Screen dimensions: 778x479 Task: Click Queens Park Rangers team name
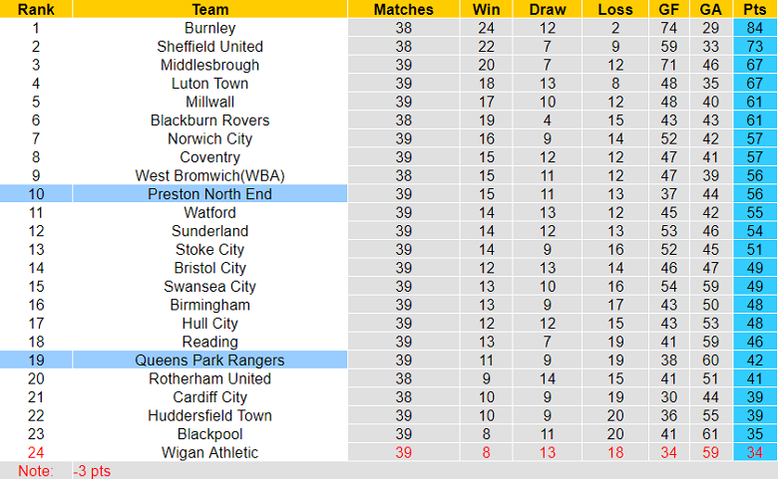coord(209,360)
